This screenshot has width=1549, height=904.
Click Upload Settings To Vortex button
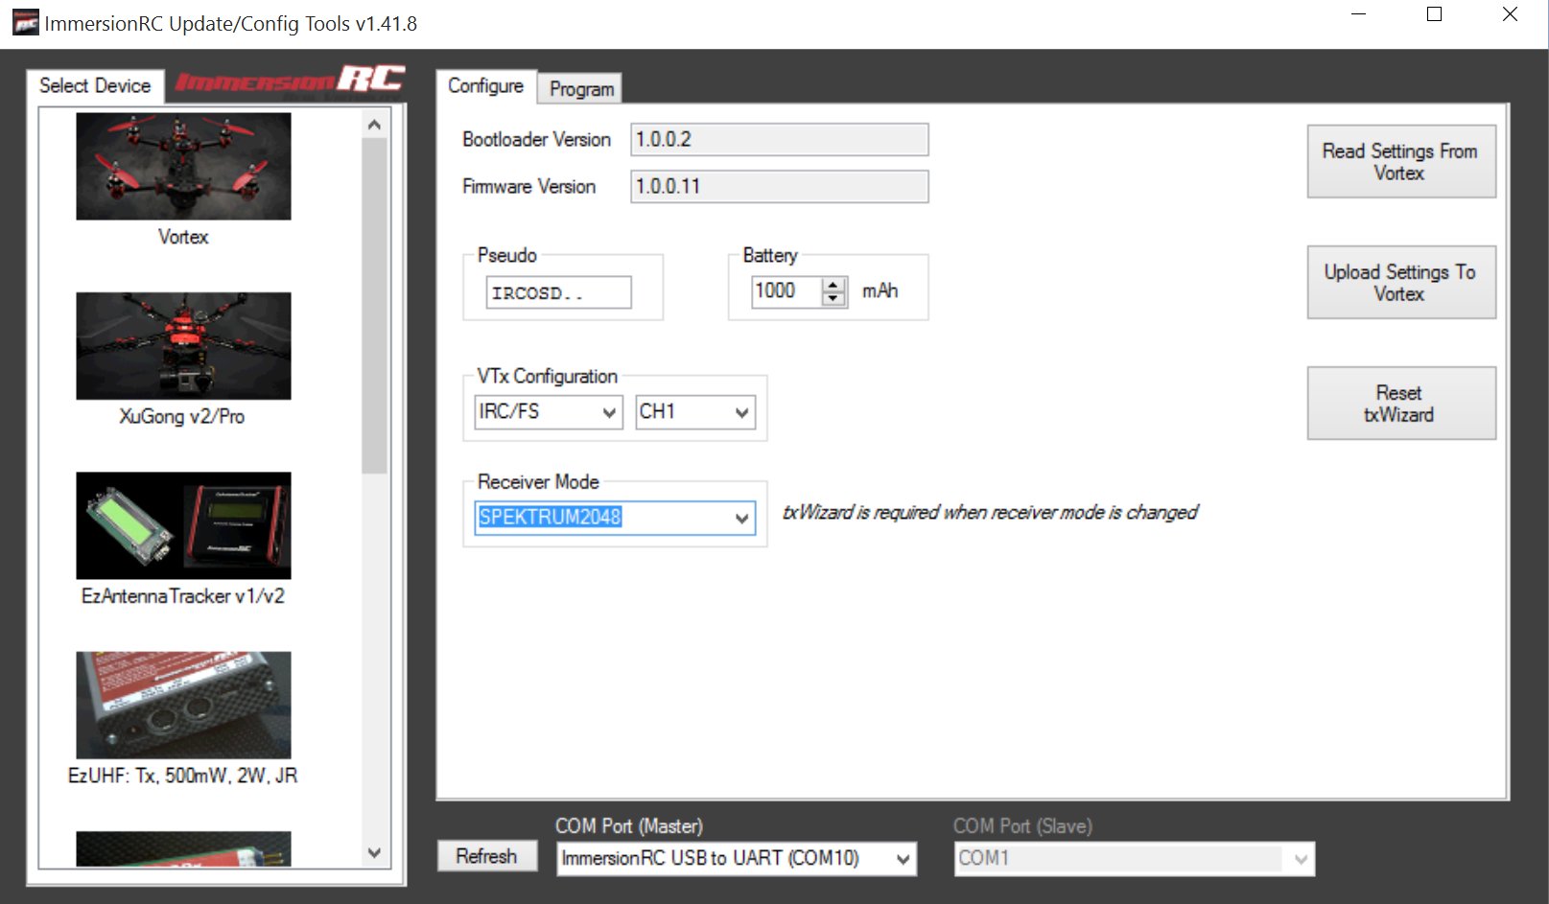[1400, 283]
